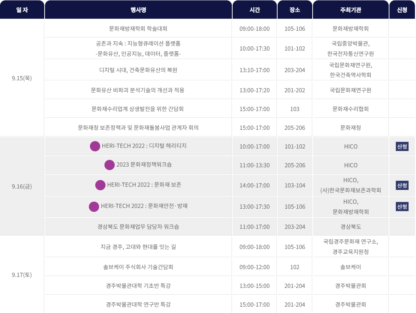Select the 주최기관 column header
Viewport: 416px width, 313px height.
(351, 10)
